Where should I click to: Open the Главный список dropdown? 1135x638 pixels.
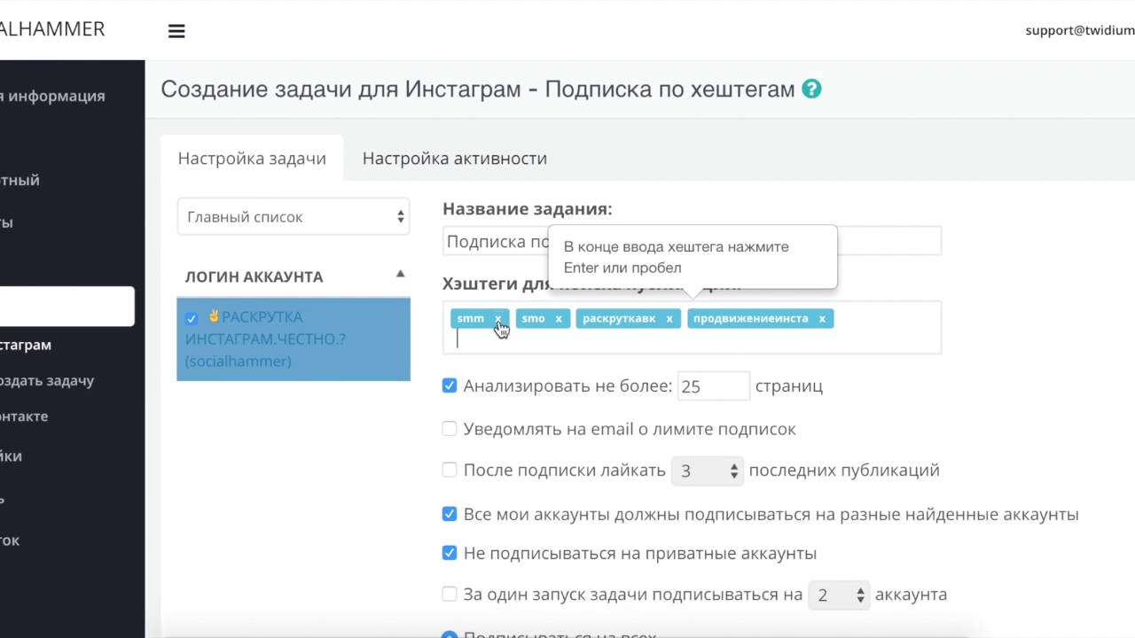pos(294,217)
